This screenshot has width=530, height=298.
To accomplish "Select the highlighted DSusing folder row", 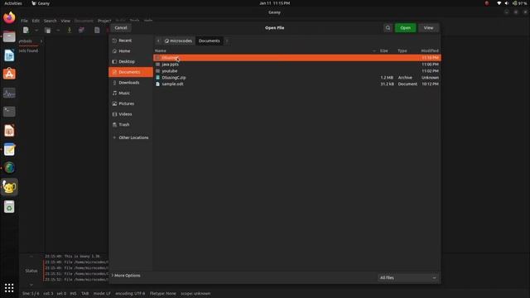I will click(x=297, y=58).
